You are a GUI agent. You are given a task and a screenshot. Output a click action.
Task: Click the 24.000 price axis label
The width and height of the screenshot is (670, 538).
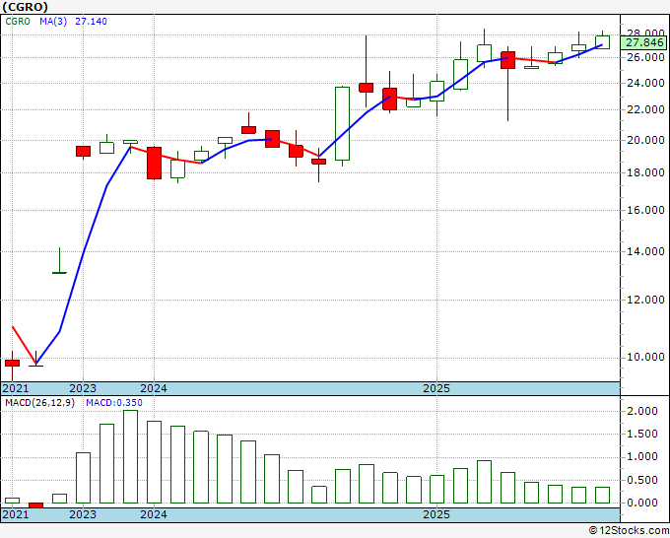(x=645, y=84)
